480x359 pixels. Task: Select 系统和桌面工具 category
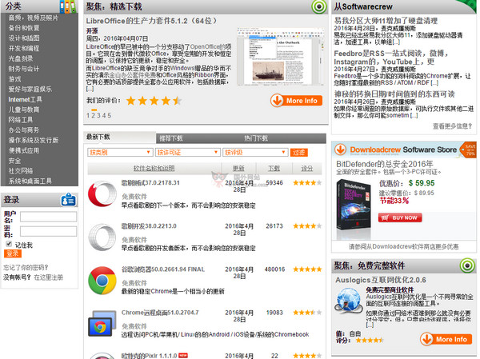pos(30,181)
